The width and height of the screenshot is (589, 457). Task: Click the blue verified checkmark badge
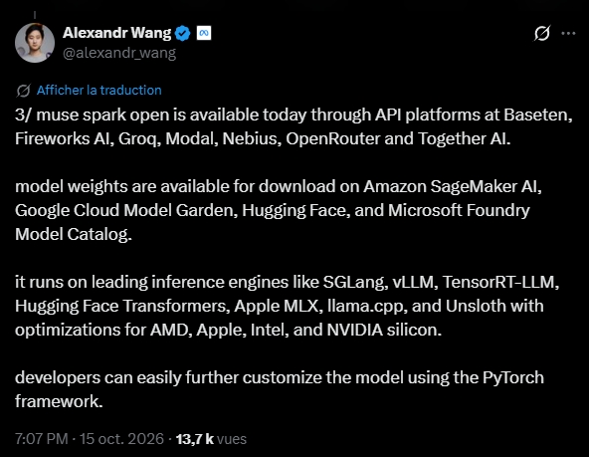coord(183,34)
